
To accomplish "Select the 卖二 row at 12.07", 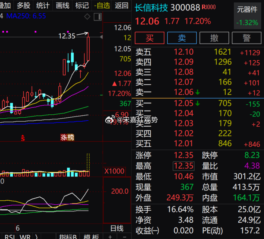I will coord(198,82).
